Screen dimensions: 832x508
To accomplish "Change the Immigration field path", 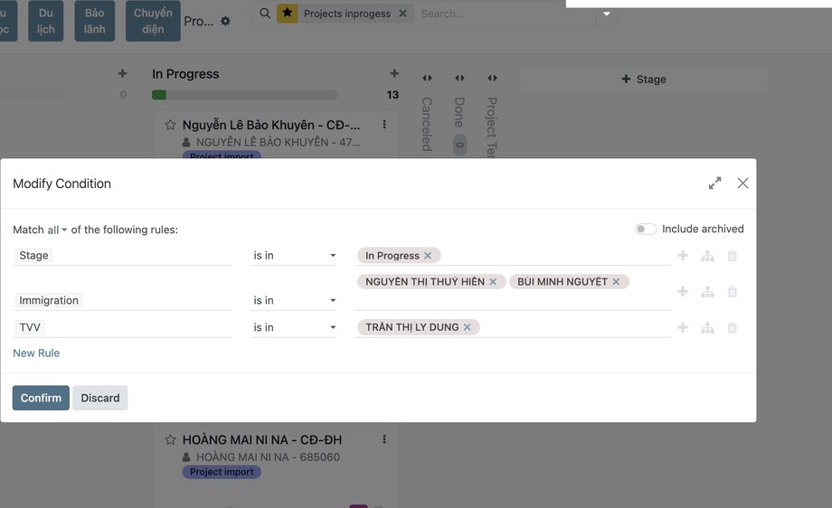I will click(x=122, y=301).
